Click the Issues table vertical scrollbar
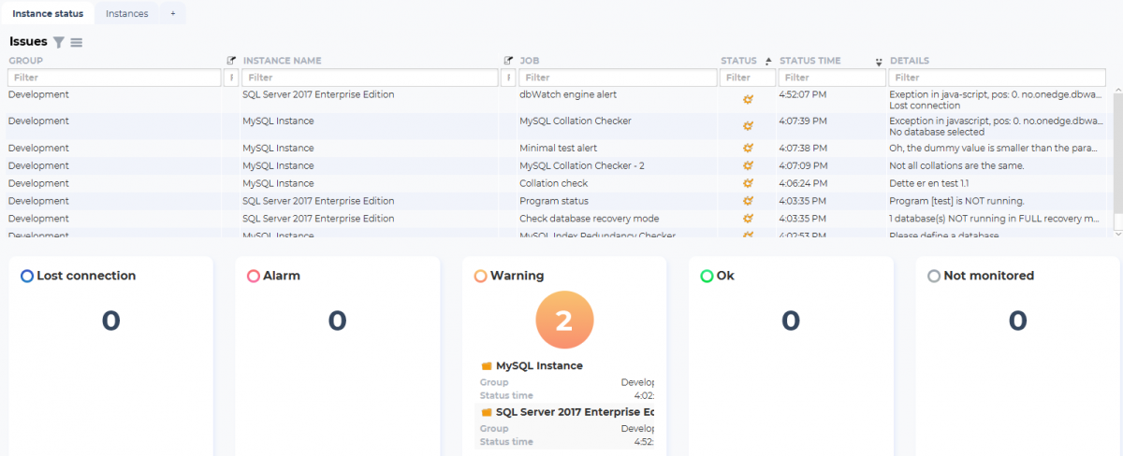 (x=1117, y=154)
